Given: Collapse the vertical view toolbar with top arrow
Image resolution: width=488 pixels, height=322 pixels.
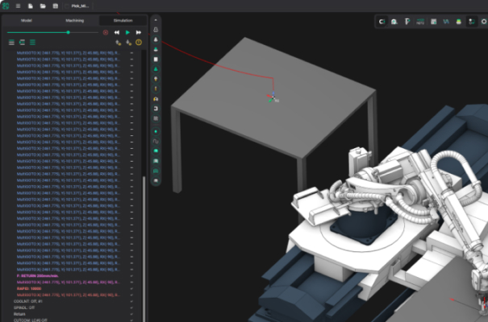Looking at the screenshot, I should 155,19.
